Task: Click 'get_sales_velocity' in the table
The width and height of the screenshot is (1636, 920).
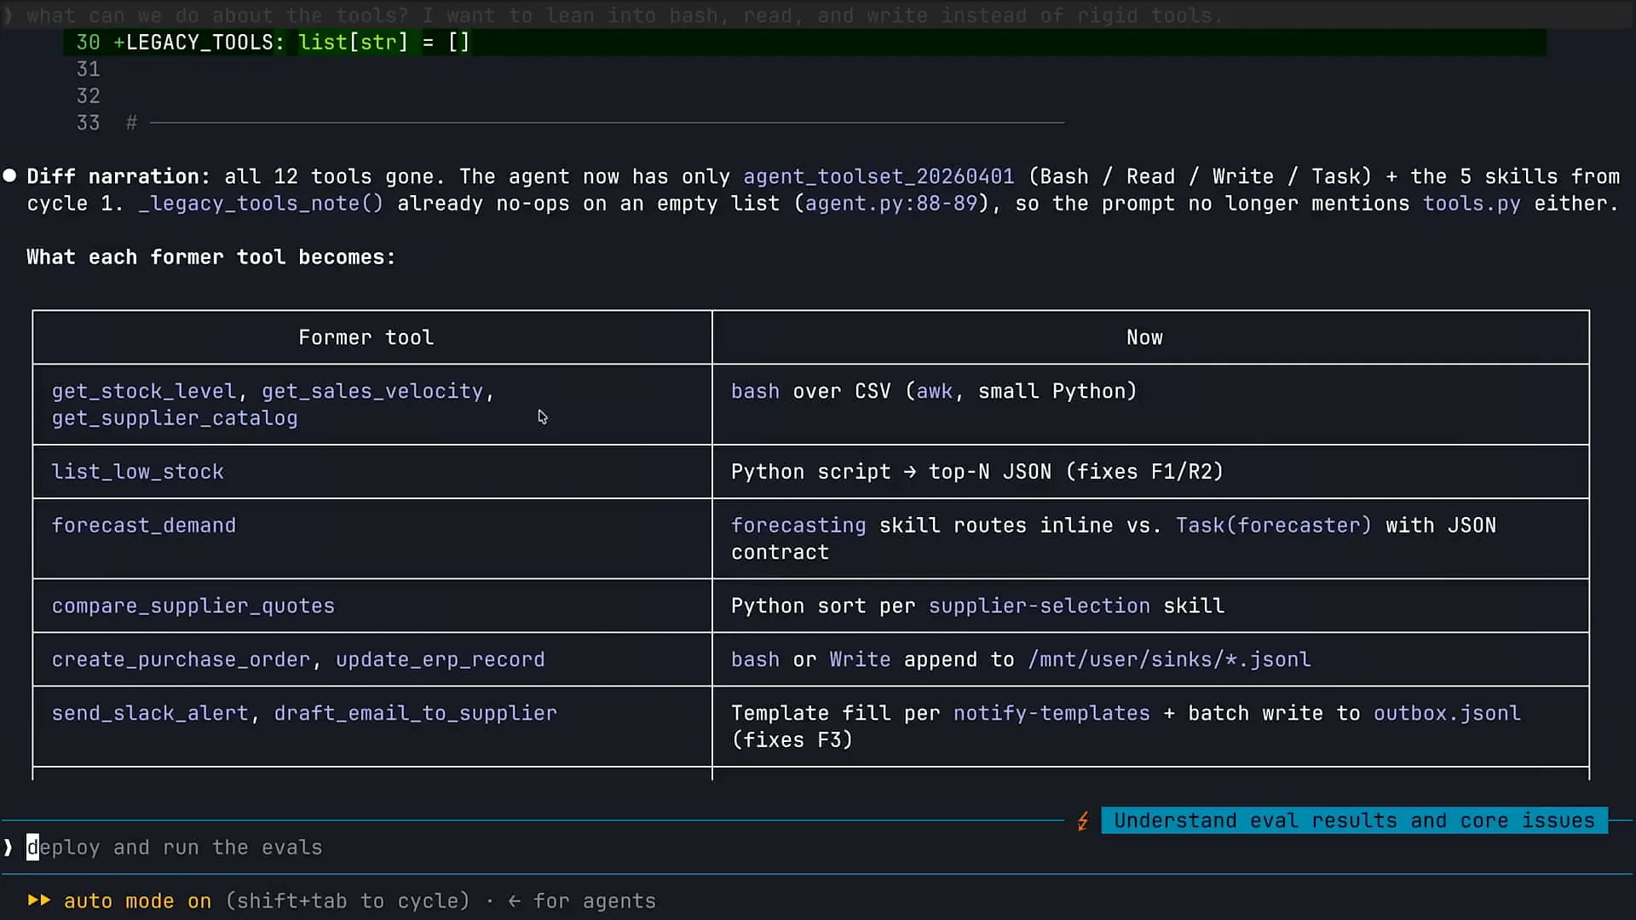Action: pyautogui.click(x=372, y=391)
